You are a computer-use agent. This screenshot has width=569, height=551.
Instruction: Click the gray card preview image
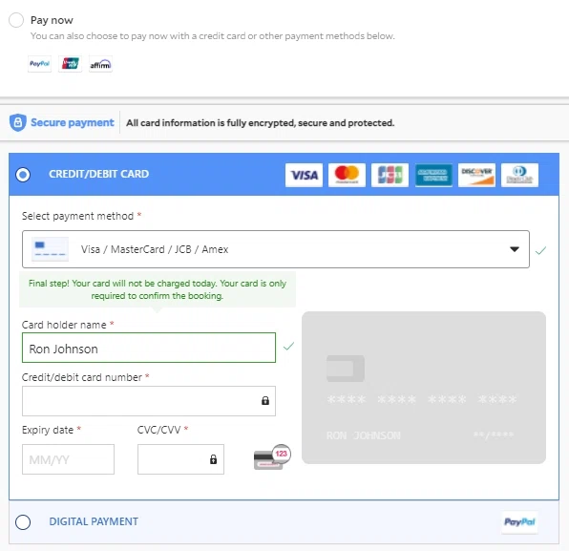pos(424,388)
